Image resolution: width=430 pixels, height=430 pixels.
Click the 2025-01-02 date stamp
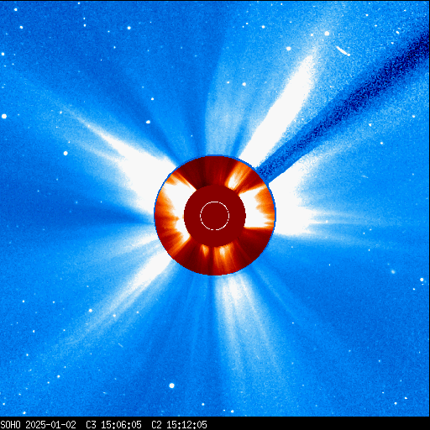(x=51, y=425)
